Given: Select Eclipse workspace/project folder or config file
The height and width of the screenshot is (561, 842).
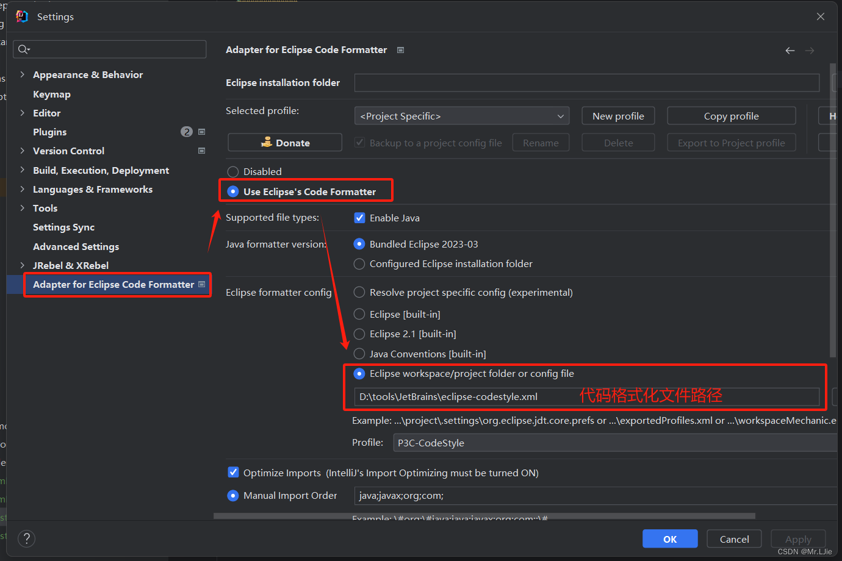Looking at the screenshot, I should (359, 373).
